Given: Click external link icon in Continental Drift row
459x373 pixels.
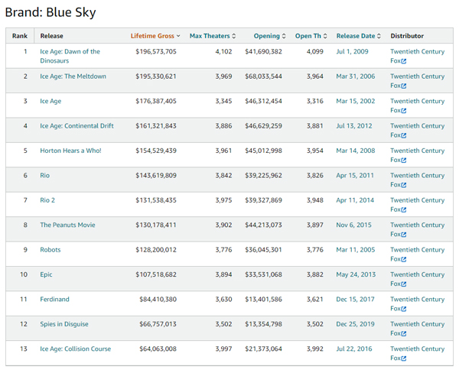Looking at the screenshot, I should point(404,135).
